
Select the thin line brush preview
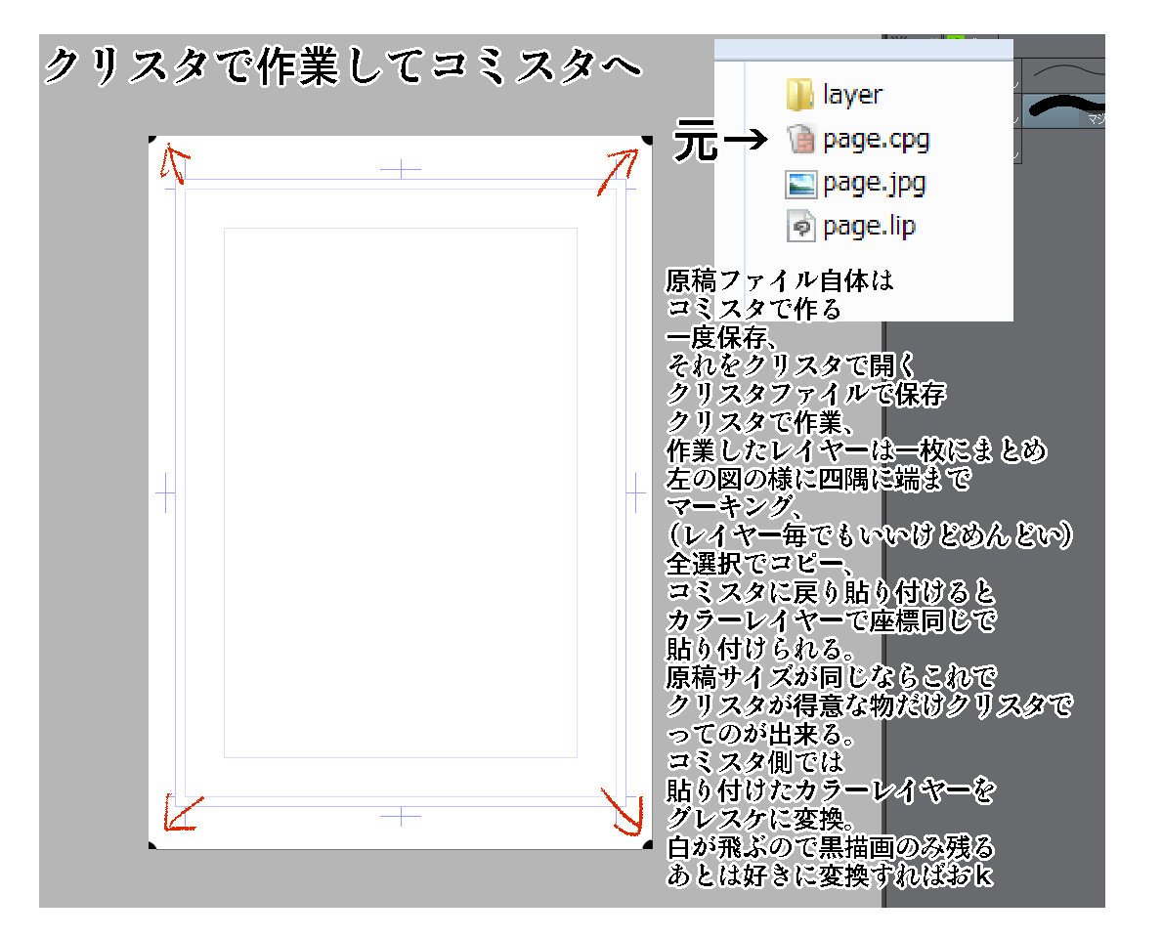1065,74
